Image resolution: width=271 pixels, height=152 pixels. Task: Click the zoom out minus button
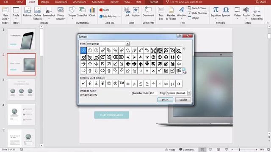pyautogui.click(x=232, y=149)
